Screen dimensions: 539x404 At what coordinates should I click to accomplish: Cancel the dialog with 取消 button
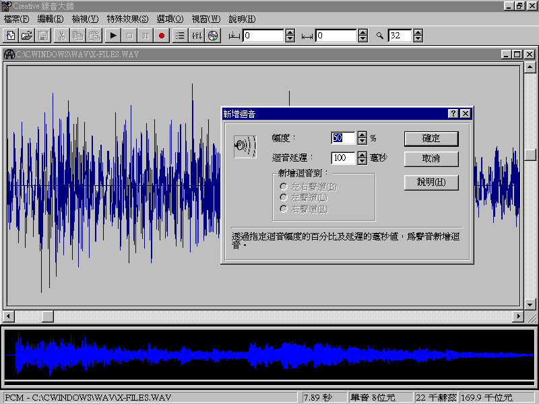click(x=431, y=159)
